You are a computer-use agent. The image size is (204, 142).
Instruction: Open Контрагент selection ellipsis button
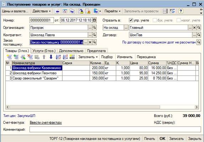(x=90, y=35)
